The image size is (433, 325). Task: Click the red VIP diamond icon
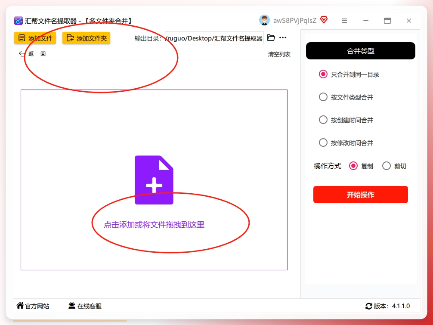[324, 20]
